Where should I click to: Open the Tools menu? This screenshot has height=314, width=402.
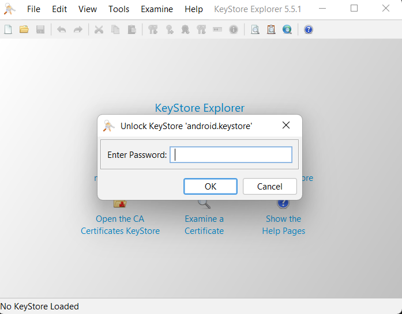tap(119, 9)
